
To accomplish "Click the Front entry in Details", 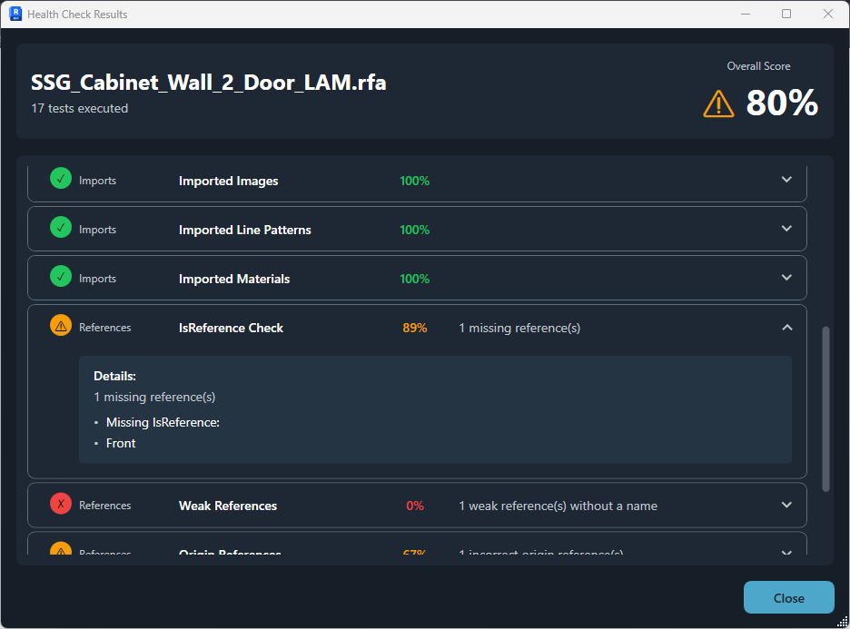I will tap(121, 444).
